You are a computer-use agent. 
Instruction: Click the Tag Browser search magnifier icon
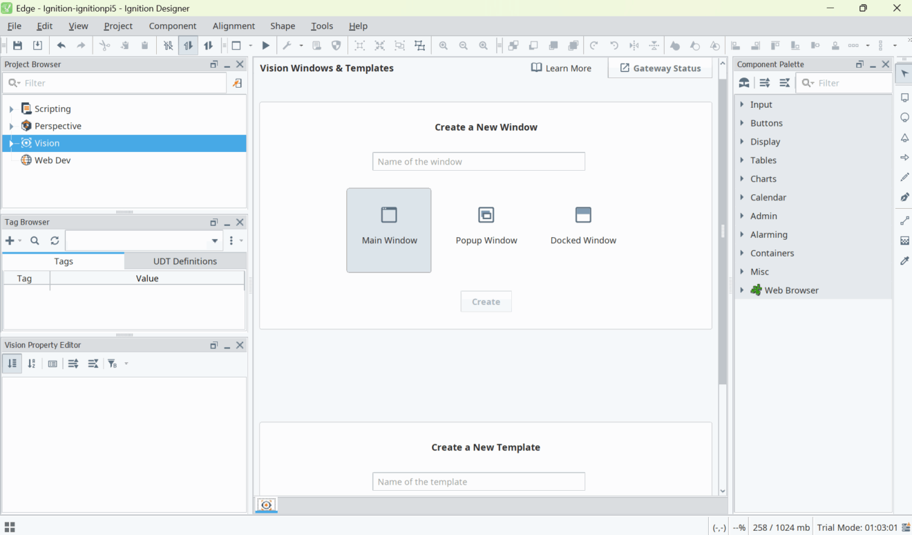35,241
